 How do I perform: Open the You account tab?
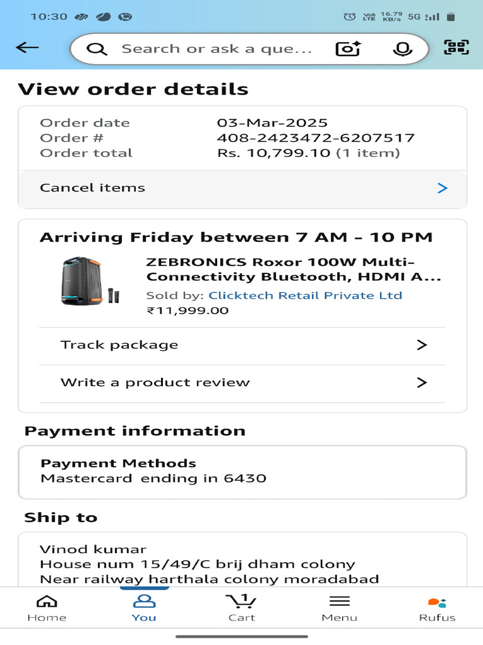144,608
